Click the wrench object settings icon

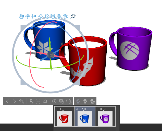(22, 101)
